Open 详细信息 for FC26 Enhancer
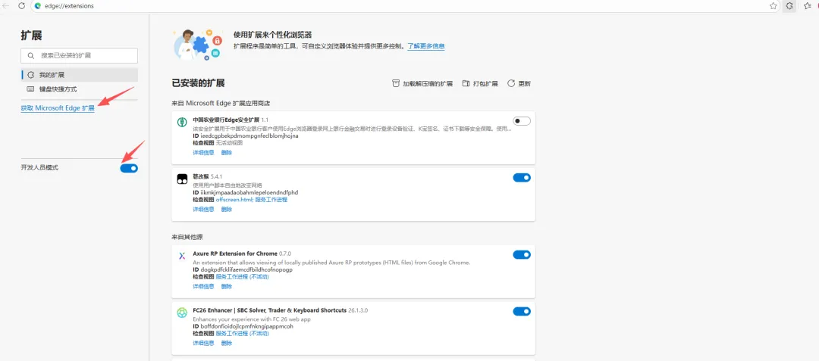This screenshot has width=819, height=361. click(x=204, y=344)
